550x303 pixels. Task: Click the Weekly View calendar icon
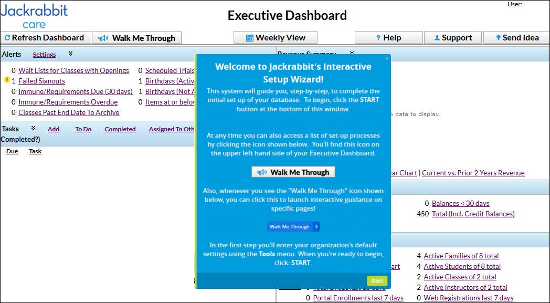[250, 37]
